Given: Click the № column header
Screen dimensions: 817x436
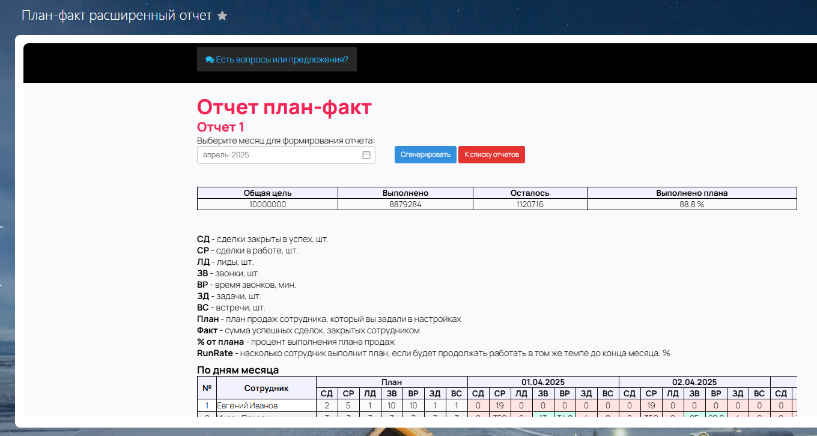Looking at the screenshot, I should click(207, 388).
